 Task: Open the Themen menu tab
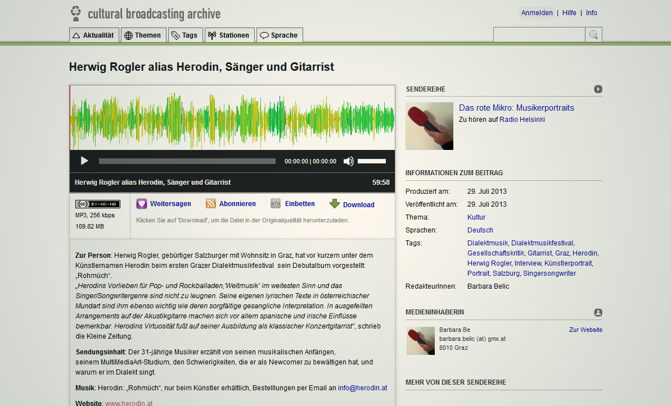(143, 35)
